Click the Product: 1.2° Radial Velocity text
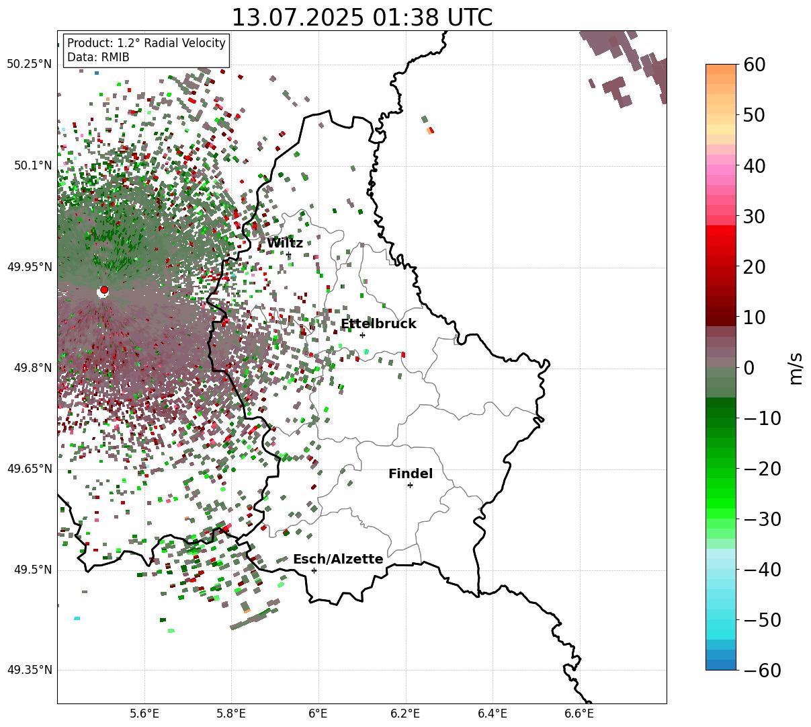This screenshot has width=811, height=727. [x=146, y=43]
